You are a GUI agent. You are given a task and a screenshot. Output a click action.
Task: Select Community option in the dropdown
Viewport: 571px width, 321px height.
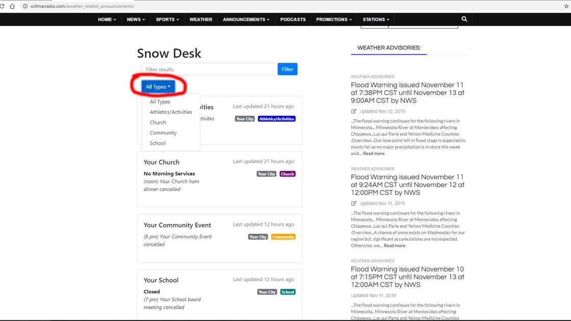click(x=163, y=133)
